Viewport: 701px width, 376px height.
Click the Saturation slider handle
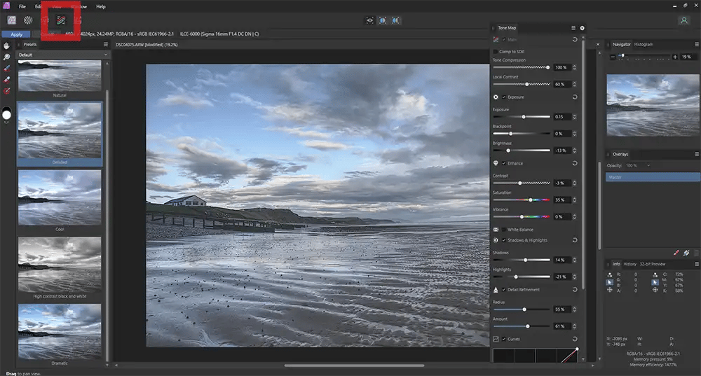tap(531, 200)
